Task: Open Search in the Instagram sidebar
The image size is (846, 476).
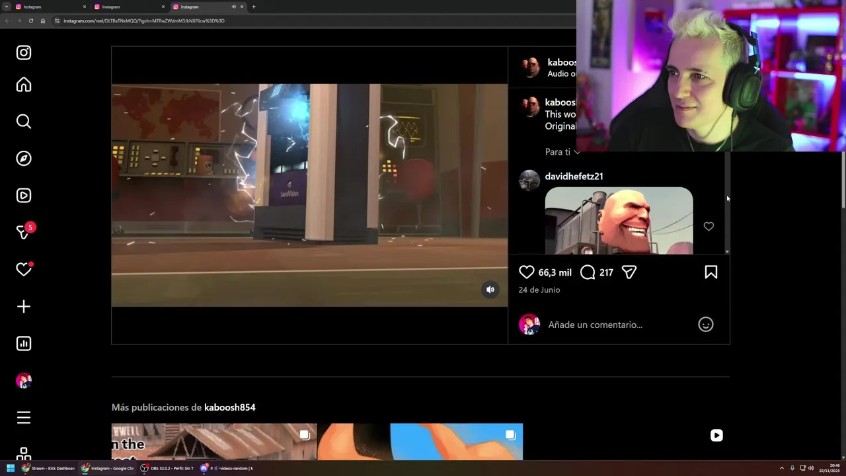Action: tap(24, 122)
